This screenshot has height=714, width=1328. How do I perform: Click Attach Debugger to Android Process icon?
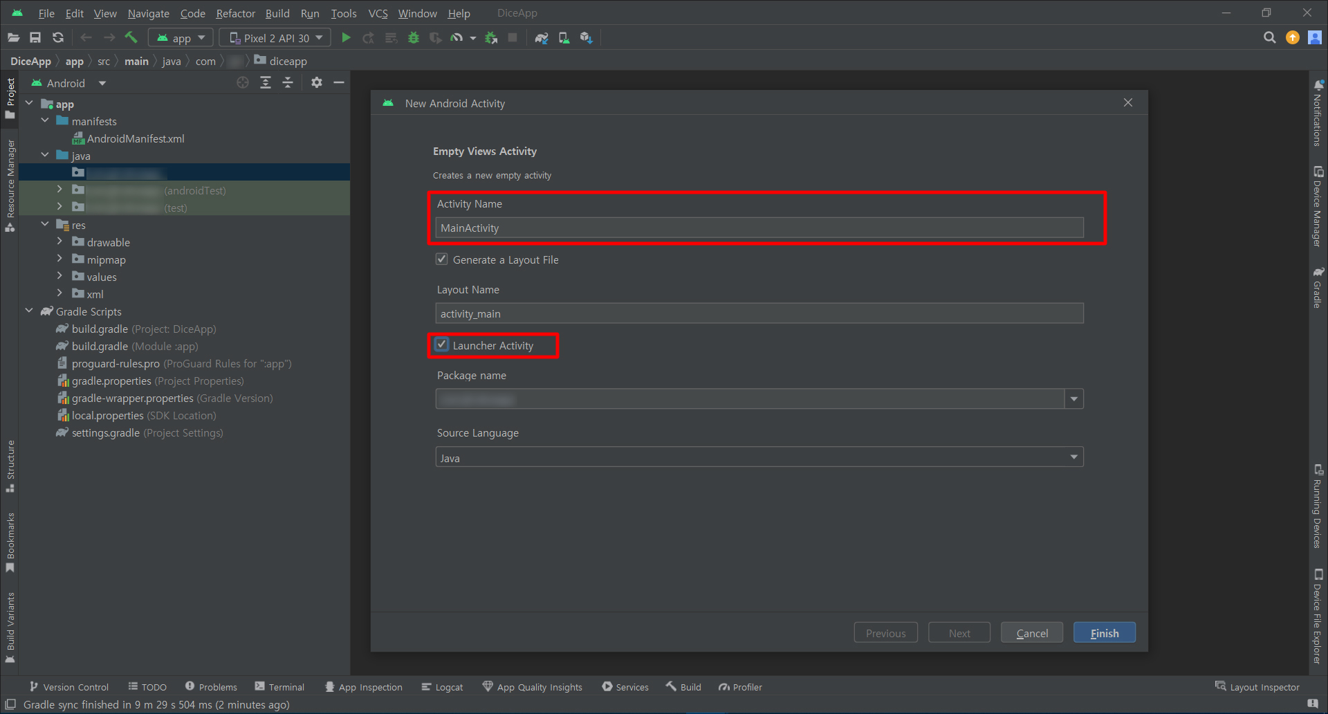click(x=491, y=38)
